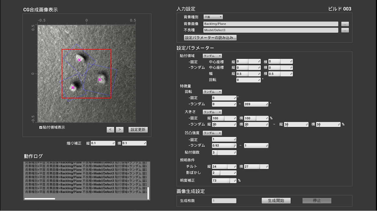
Task: Click the 回転 ランダム minimum field showing 0
Action: 224,104
